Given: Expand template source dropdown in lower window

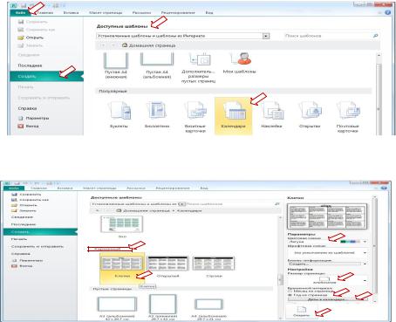Looking at the screenshot, I should pyautogui.click(x=182, y=204).
